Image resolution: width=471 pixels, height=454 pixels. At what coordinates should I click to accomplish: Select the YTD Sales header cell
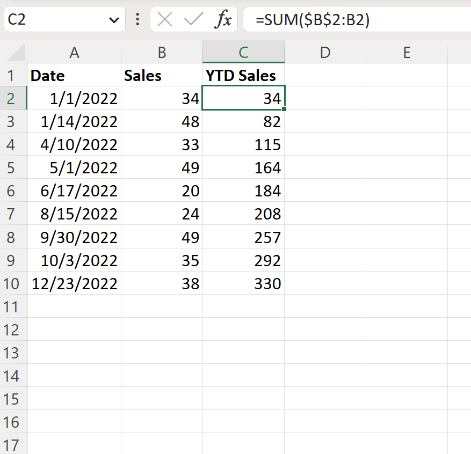coord(243,75)
